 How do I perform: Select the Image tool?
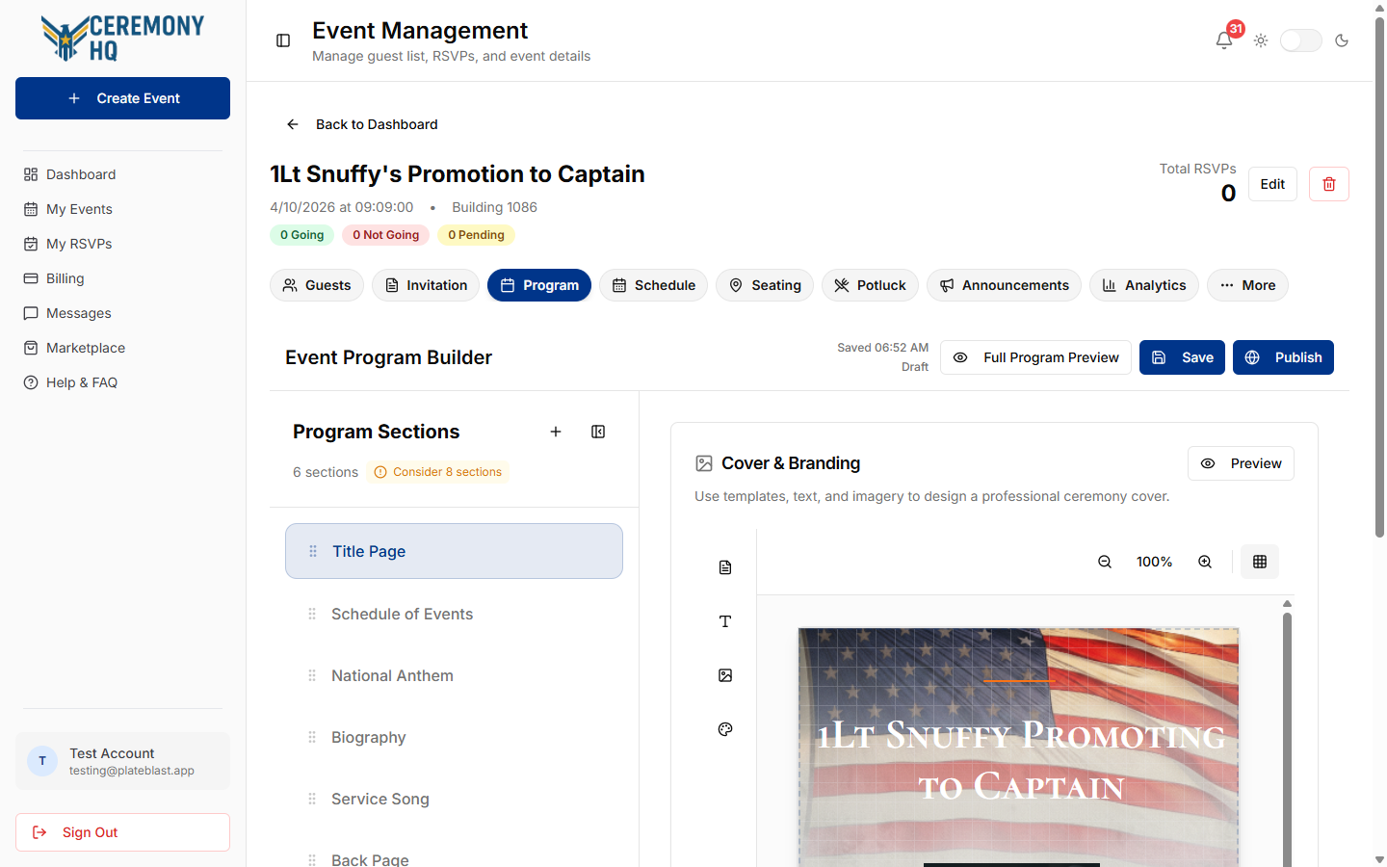[725, 675]
